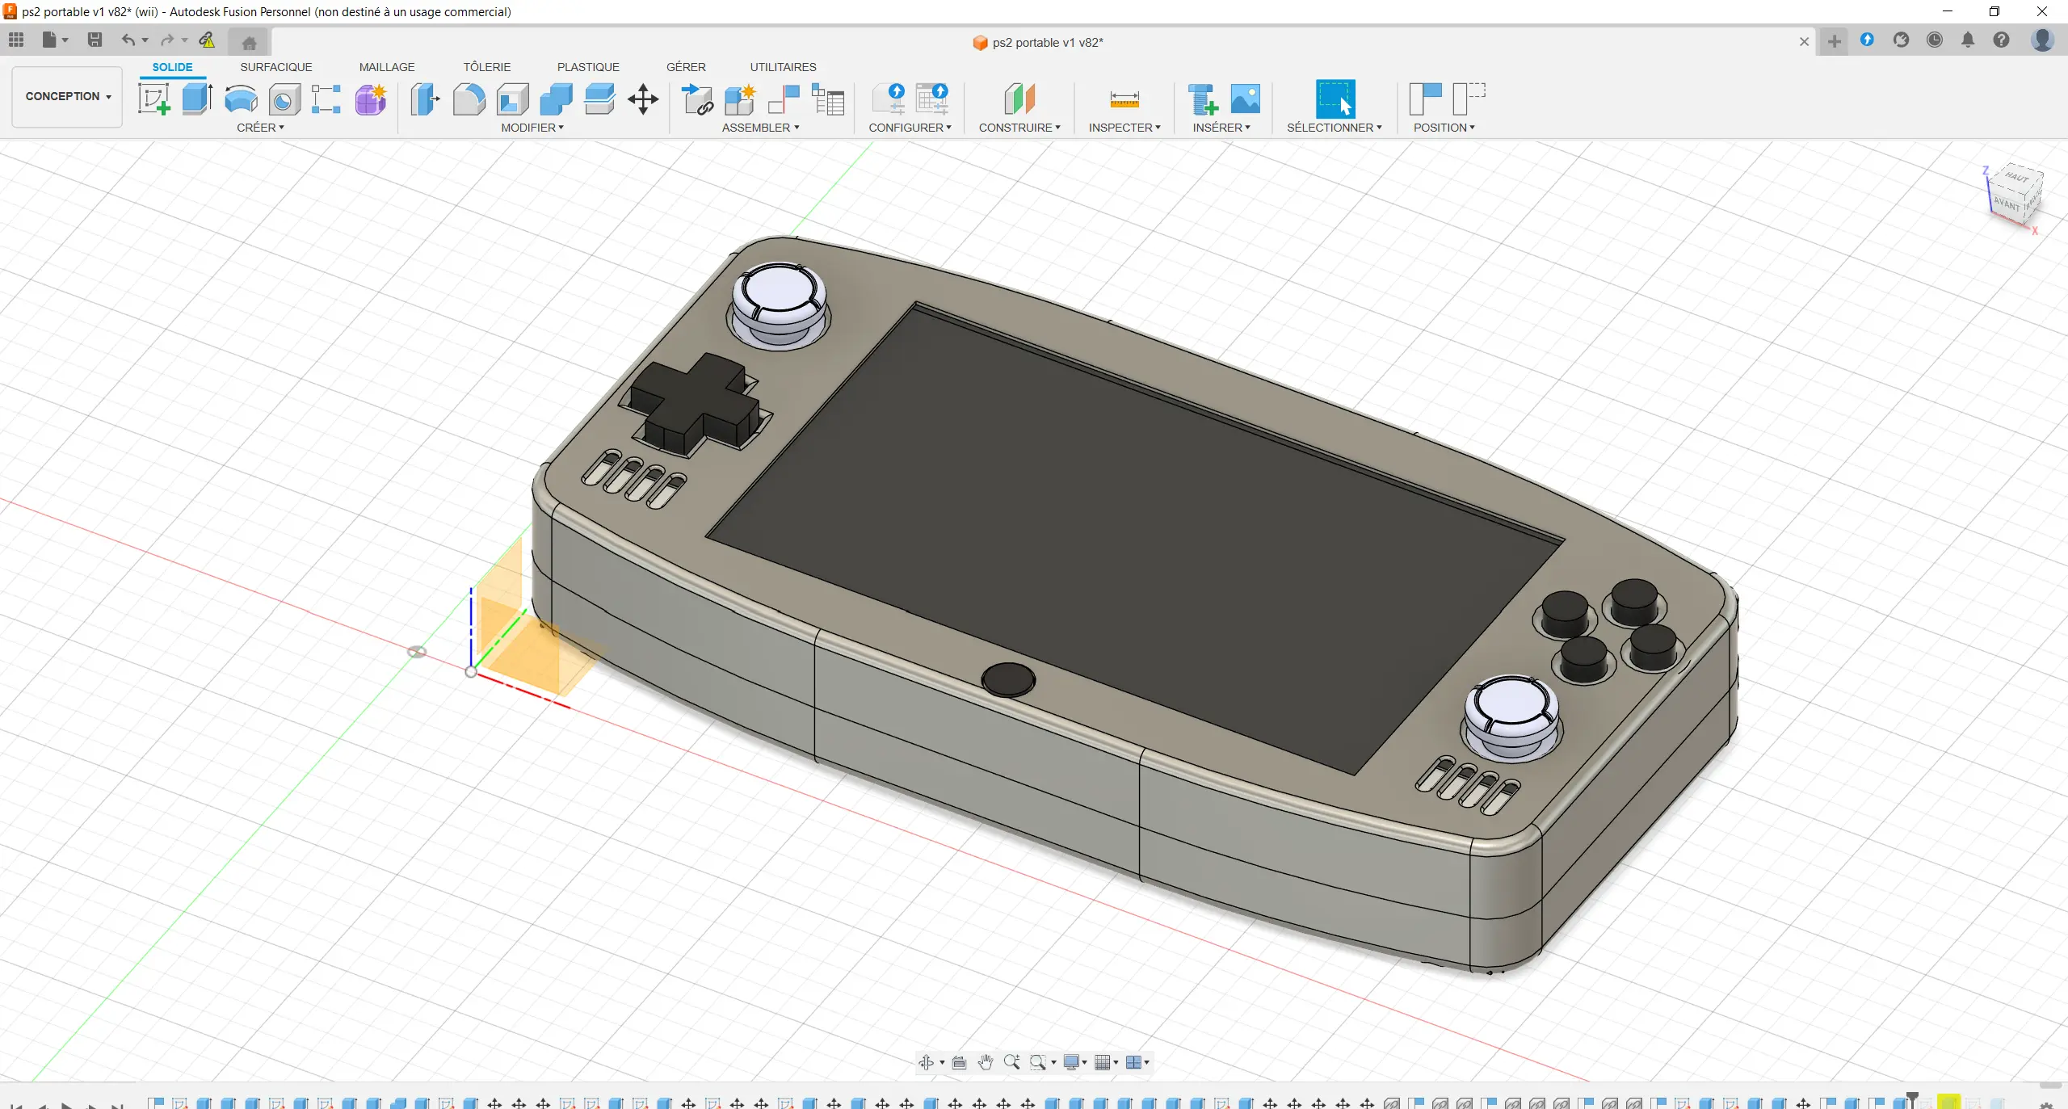The height and width of the screenshot is (1109, 2068).
Task: Select the SOLIDE tab
Action: point(172,67)
